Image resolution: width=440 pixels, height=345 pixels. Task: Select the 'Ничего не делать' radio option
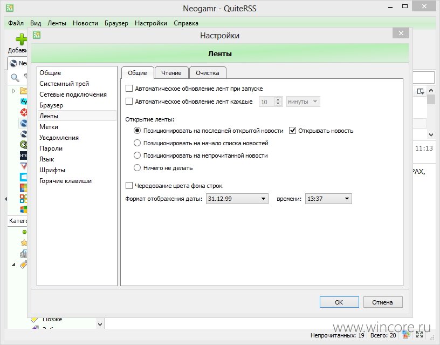tap(137, 168)
